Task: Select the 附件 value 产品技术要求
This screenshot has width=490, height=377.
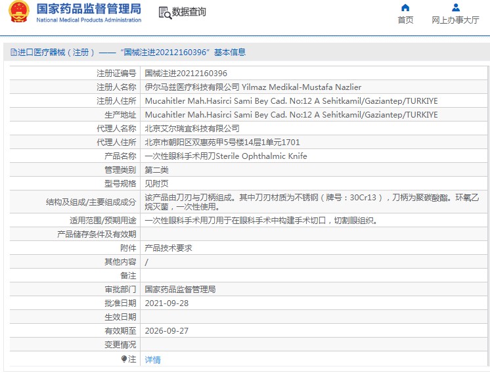Action: click(168, 248)
